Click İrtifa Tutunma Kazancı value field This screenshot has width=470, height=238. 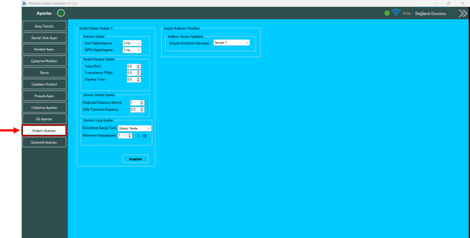coord(135,109)
